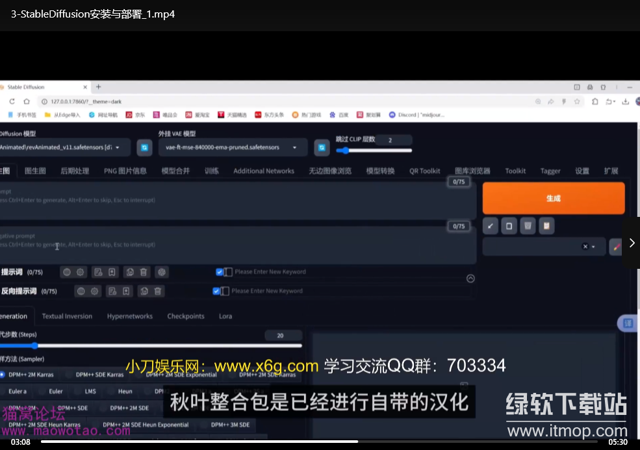Open the Lora tab

225,316
